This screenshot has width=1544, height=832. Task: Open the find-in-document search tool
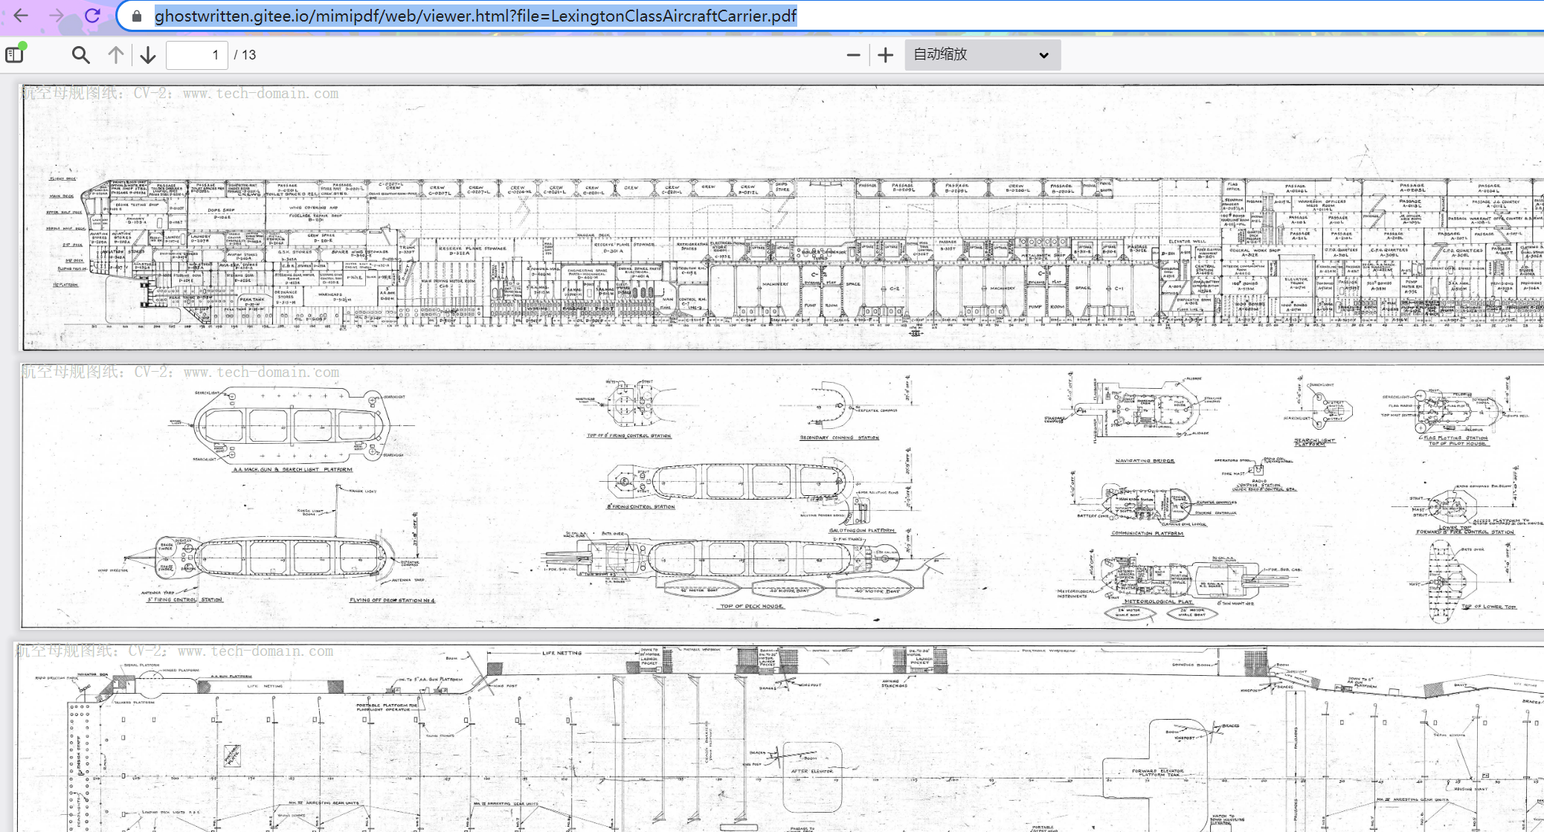(x=80, y=55)
